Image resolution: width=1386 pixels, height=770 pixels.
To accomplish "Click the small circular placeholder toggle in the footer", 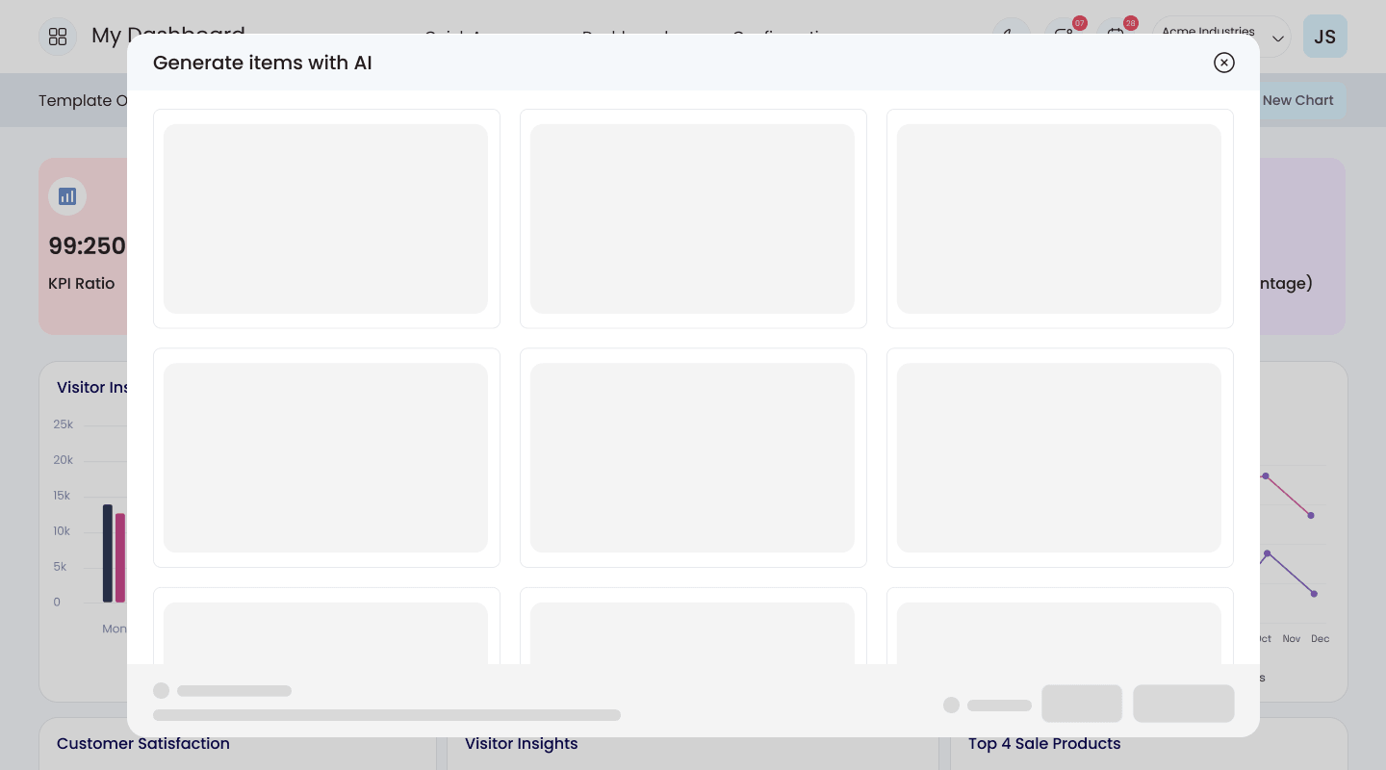I will click(951, 705).
